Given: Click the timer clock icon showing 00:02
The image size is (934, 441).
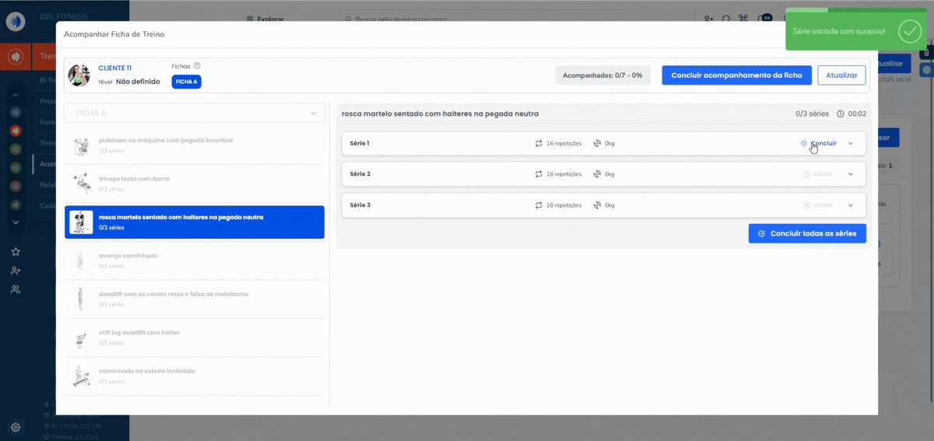Looking at the screenshot, I should point(841,114).
